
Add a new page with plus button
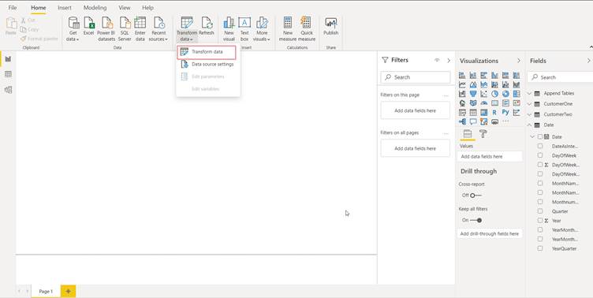pos(68,291)
